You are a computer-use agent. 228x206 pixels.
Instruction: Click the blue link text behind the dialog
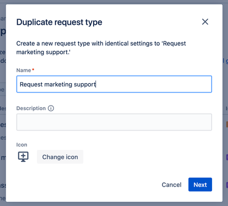(226, 61)
